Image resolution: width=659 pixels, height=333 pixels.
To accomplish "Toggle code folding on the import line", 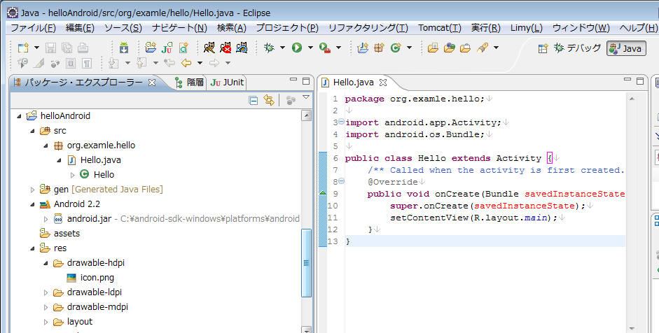I will click(341, 122).
